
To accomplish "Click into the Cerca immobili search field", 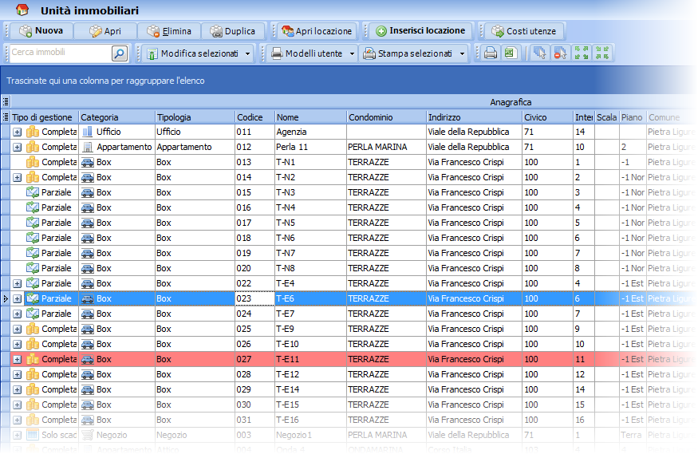I will coord(61,53).
